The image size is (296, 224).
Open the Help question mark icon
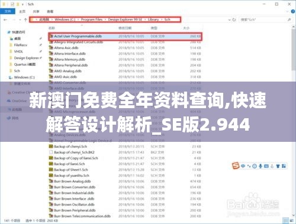(293, 12)
